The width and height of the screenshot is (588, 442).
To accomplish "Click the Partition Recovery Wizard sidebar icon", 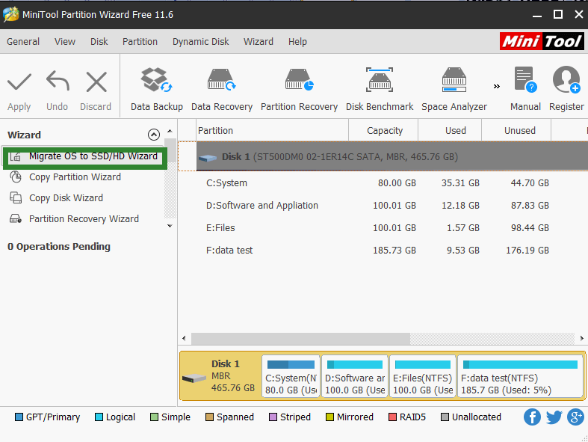I will click(16, 218).
